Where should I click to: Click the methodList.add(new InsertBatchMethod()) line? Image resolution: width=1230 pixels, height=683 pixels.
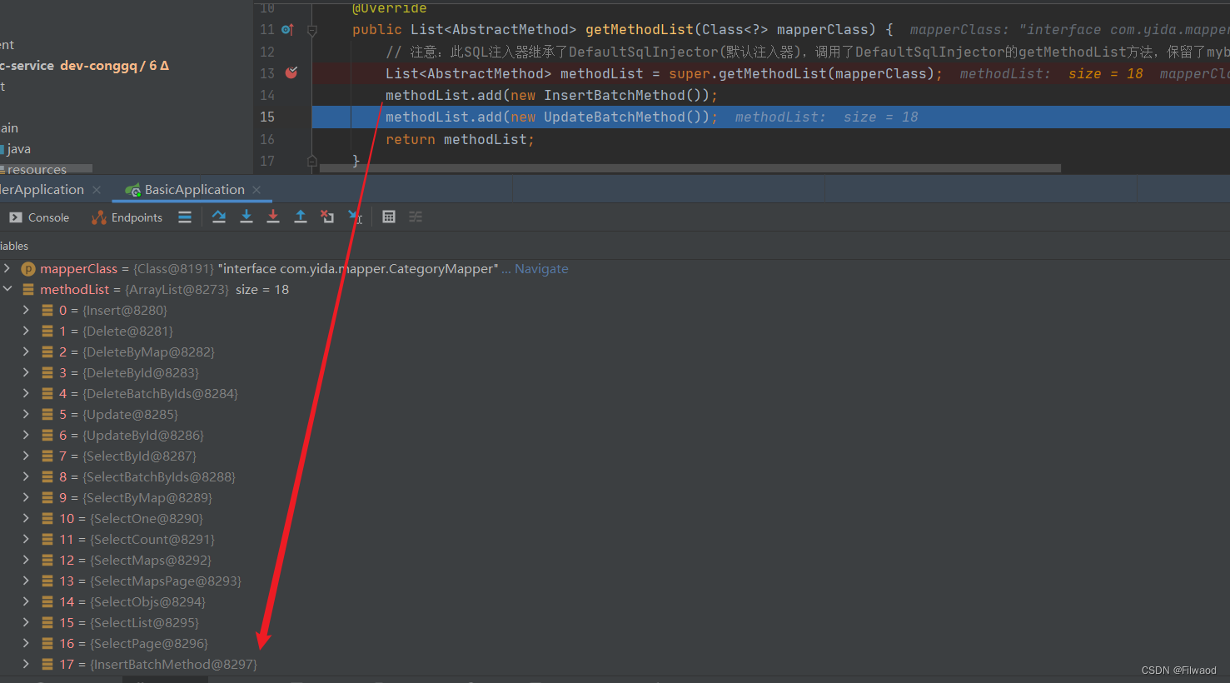click(x=551, y=95)
